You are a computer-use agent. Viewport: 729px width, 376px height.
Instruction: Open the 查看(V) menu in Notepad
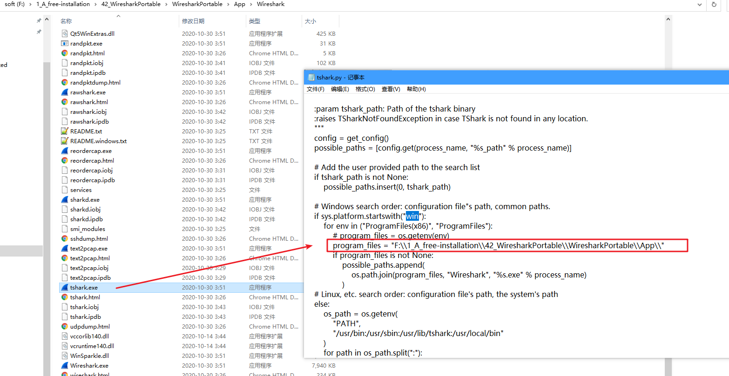[x=391, y=89]
